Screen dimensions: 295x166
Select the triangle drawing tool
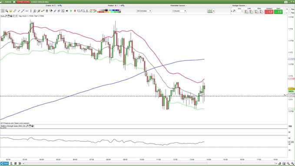(x=87, y=11)
